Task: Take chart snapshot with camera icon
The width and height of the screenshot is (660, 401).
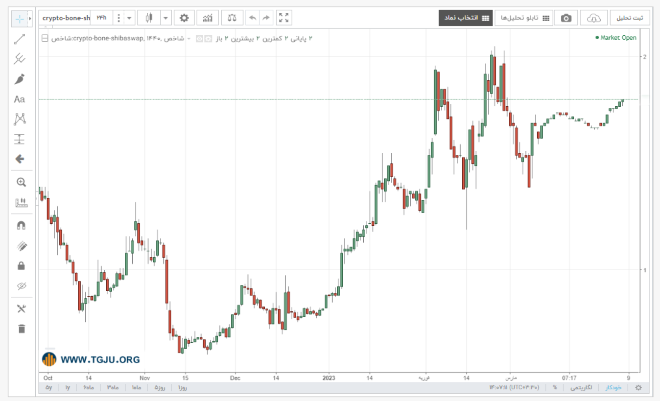Action: pyautogui.click(x=566, y=18)
